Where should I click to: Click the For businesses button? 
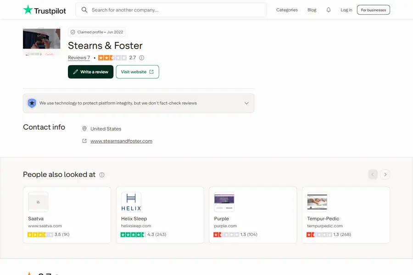coord(373,10)
